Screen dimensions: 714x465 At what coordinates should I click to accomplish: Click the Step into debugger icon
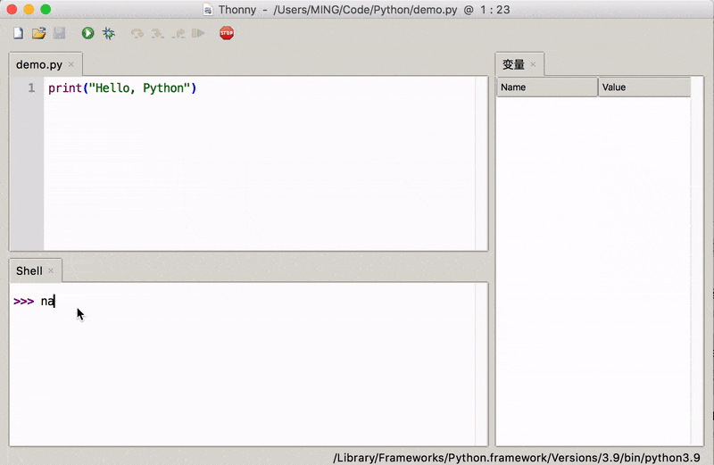pos(158,33)
